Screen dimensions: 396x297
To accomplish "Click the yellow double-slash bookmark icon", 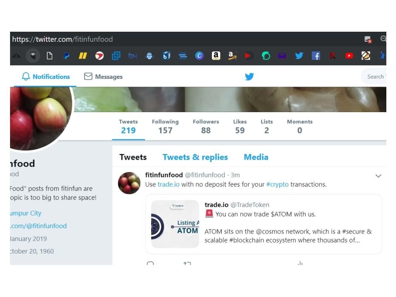I will point(83,56).
